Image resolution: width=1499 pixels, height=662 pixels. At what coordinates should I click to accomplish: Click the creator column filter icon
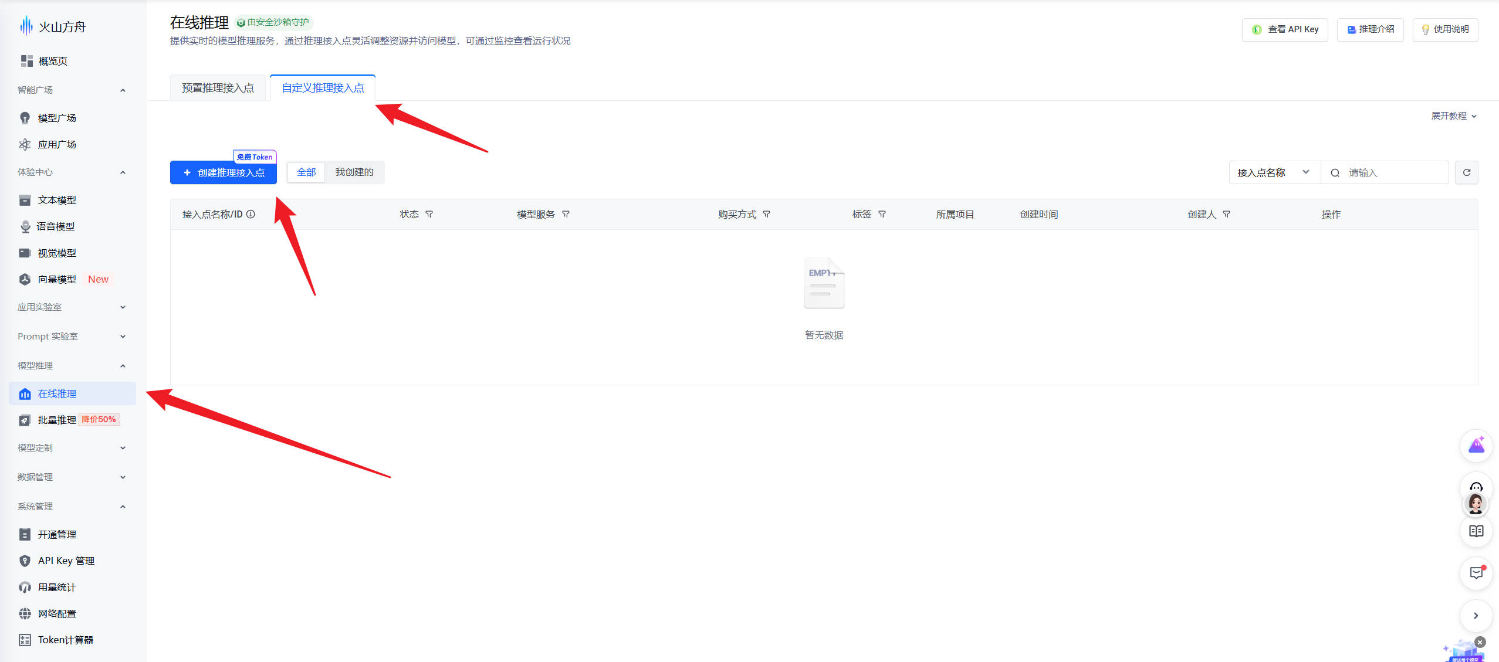[1227, 215]
